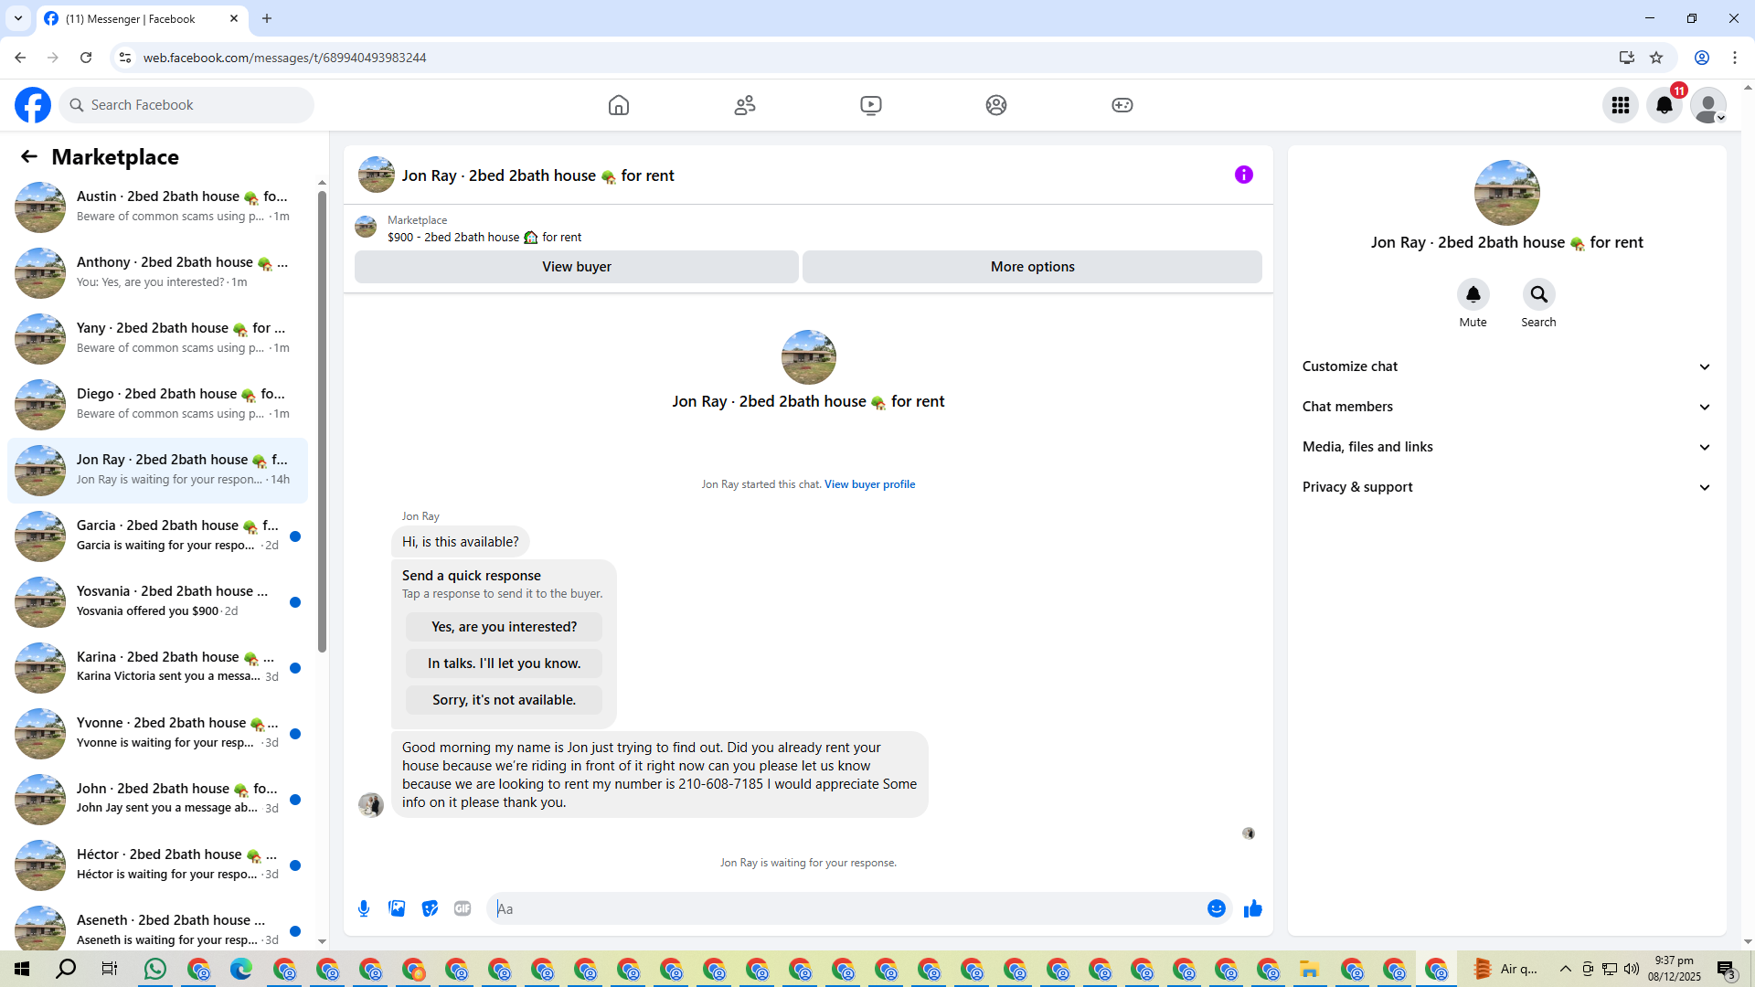
Task: Click the conversation list scrollbar
Action: (x=322, y=420)
